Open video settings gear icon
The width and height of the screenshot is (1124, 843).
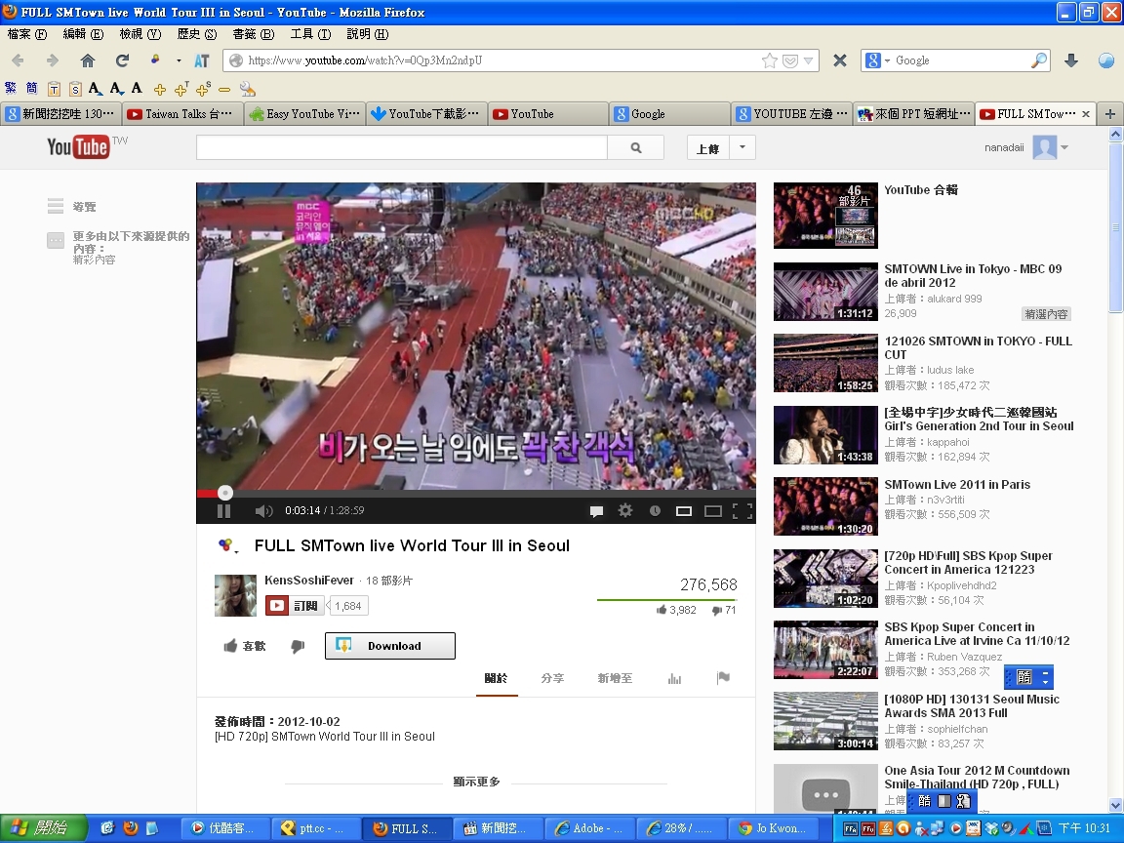(x=625, y=511)
